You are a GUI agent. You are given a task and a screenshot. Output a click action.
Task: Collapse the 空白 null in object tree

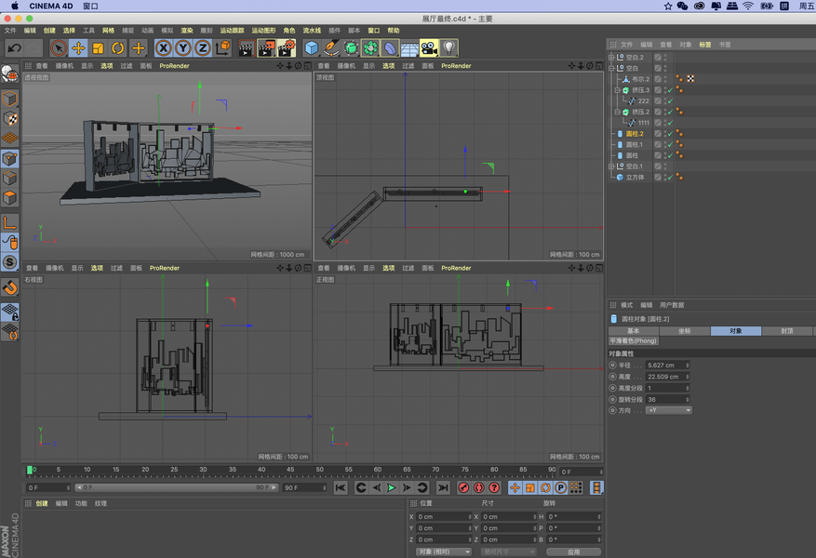pos(611,68)
